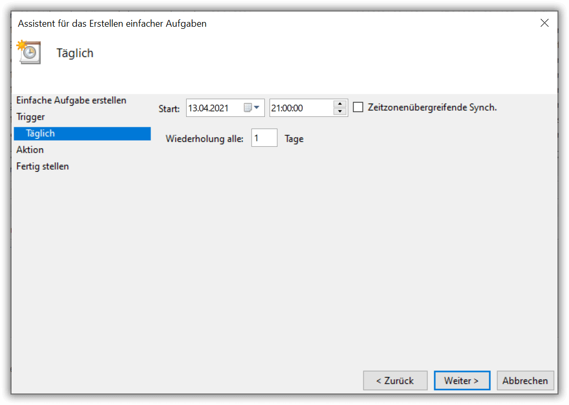Enable Zeitzonenübergreifende Synch. checkbox
Viewport: 569px width, 405px height.
point(358,107)
